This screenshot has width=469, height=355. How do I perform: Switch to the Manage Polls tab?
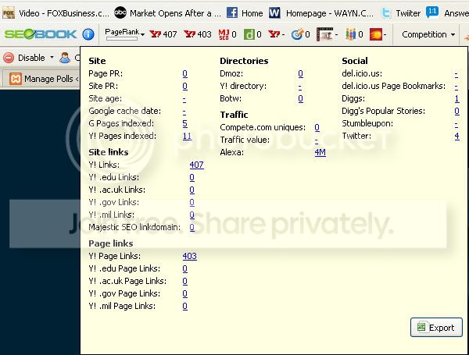[x=43, y=79]
